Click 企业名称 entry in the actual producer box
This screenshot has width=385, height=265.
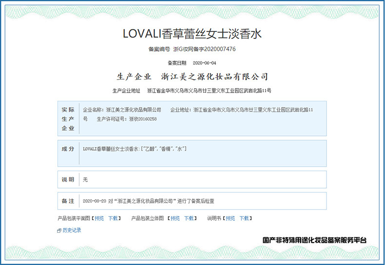(x=122, y=110)
